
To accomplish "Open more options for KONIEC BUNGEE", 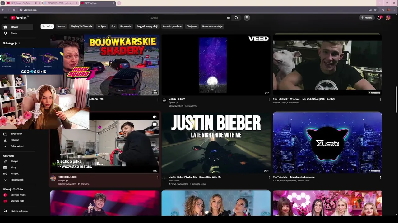I will (158, 177).
